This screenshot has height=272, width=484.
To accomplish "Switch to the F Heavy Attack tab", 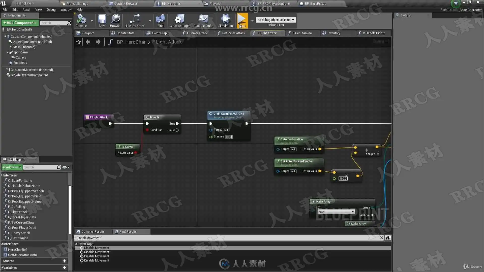I will coord(197,33).
